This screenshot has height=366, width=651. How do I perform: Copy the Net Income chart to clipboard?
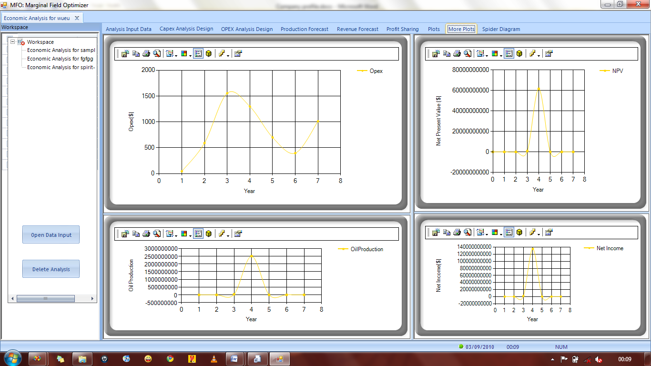(x=447, y=232)
